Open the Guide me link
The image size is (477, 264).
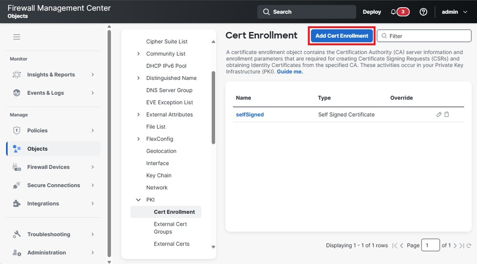[x=290, y=72]
